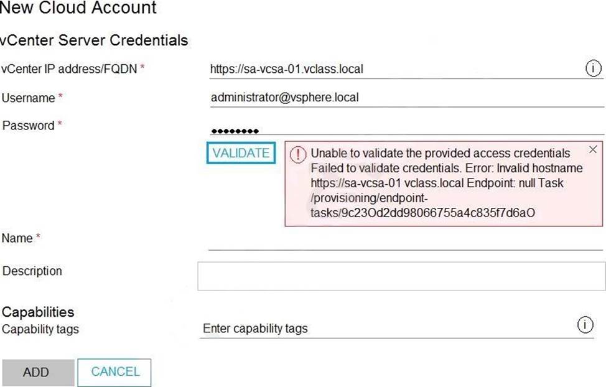Click the empty Name input field
Viewport: 606px width, 387px height.
tap(406, 240)
